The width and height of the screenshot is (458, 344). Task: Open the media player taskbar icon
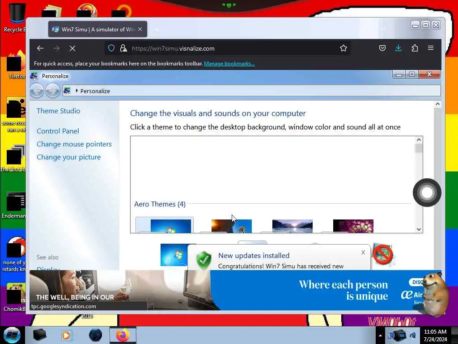coord(67,335)
